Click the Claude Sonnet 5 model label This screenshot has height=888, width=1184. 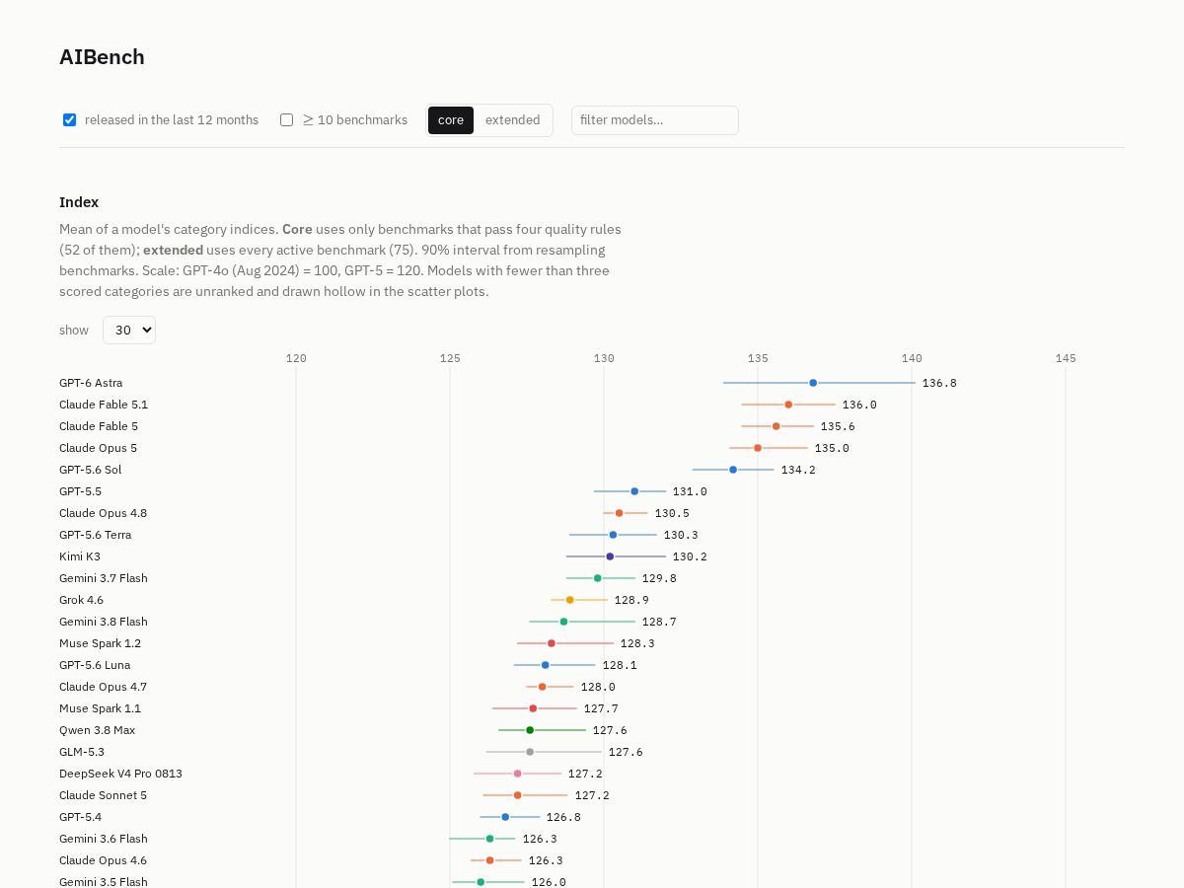point(104,795)
